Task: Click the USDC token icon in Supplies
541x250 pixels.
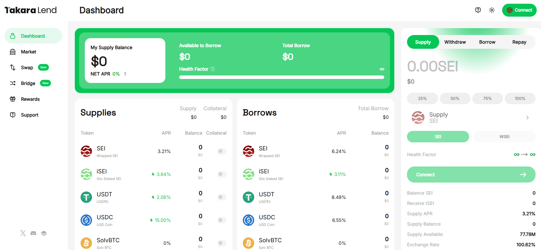Action: pyautogui.click(x=86, y=220)
